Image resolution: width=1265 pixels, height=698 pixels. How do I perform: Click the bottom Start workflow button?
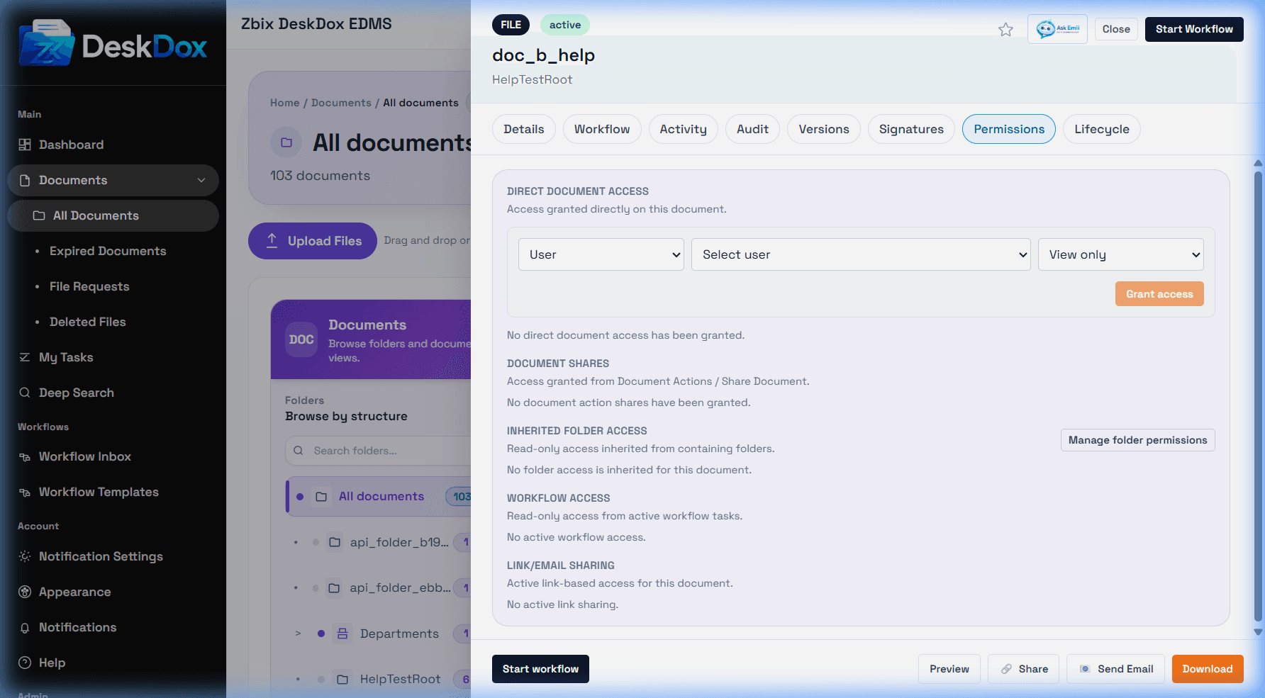coord(540,669)
